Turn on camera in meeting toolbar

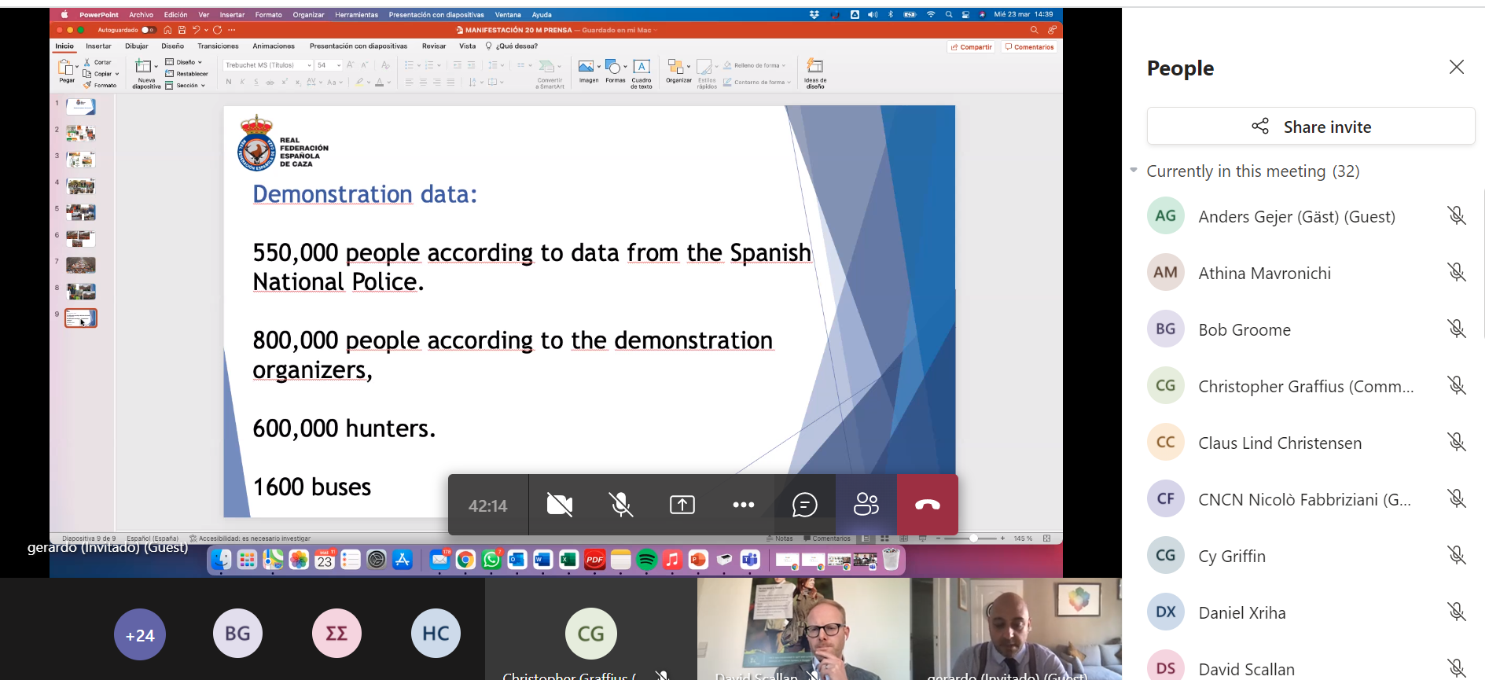click(x=559, y=505)
